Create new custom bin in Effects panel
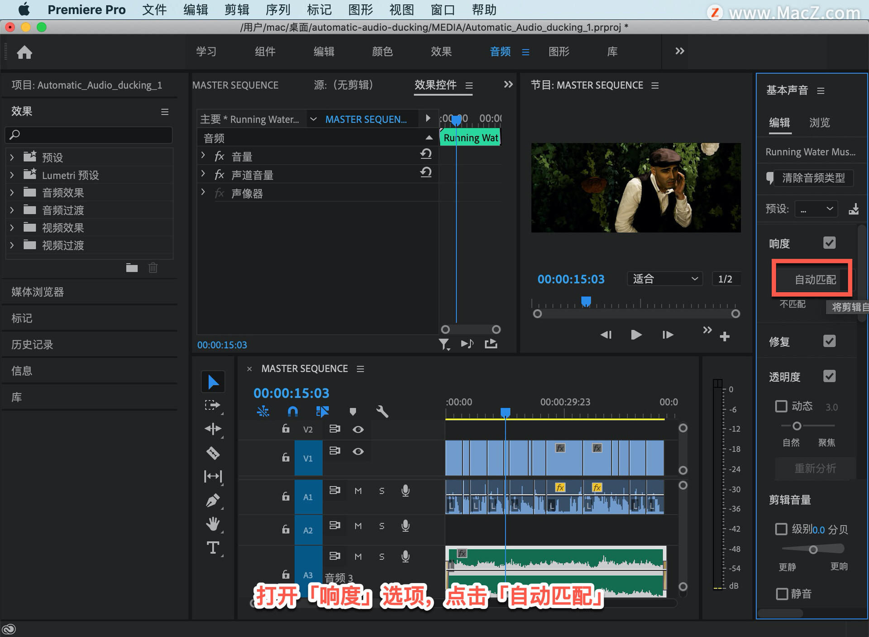 point(132,268)
